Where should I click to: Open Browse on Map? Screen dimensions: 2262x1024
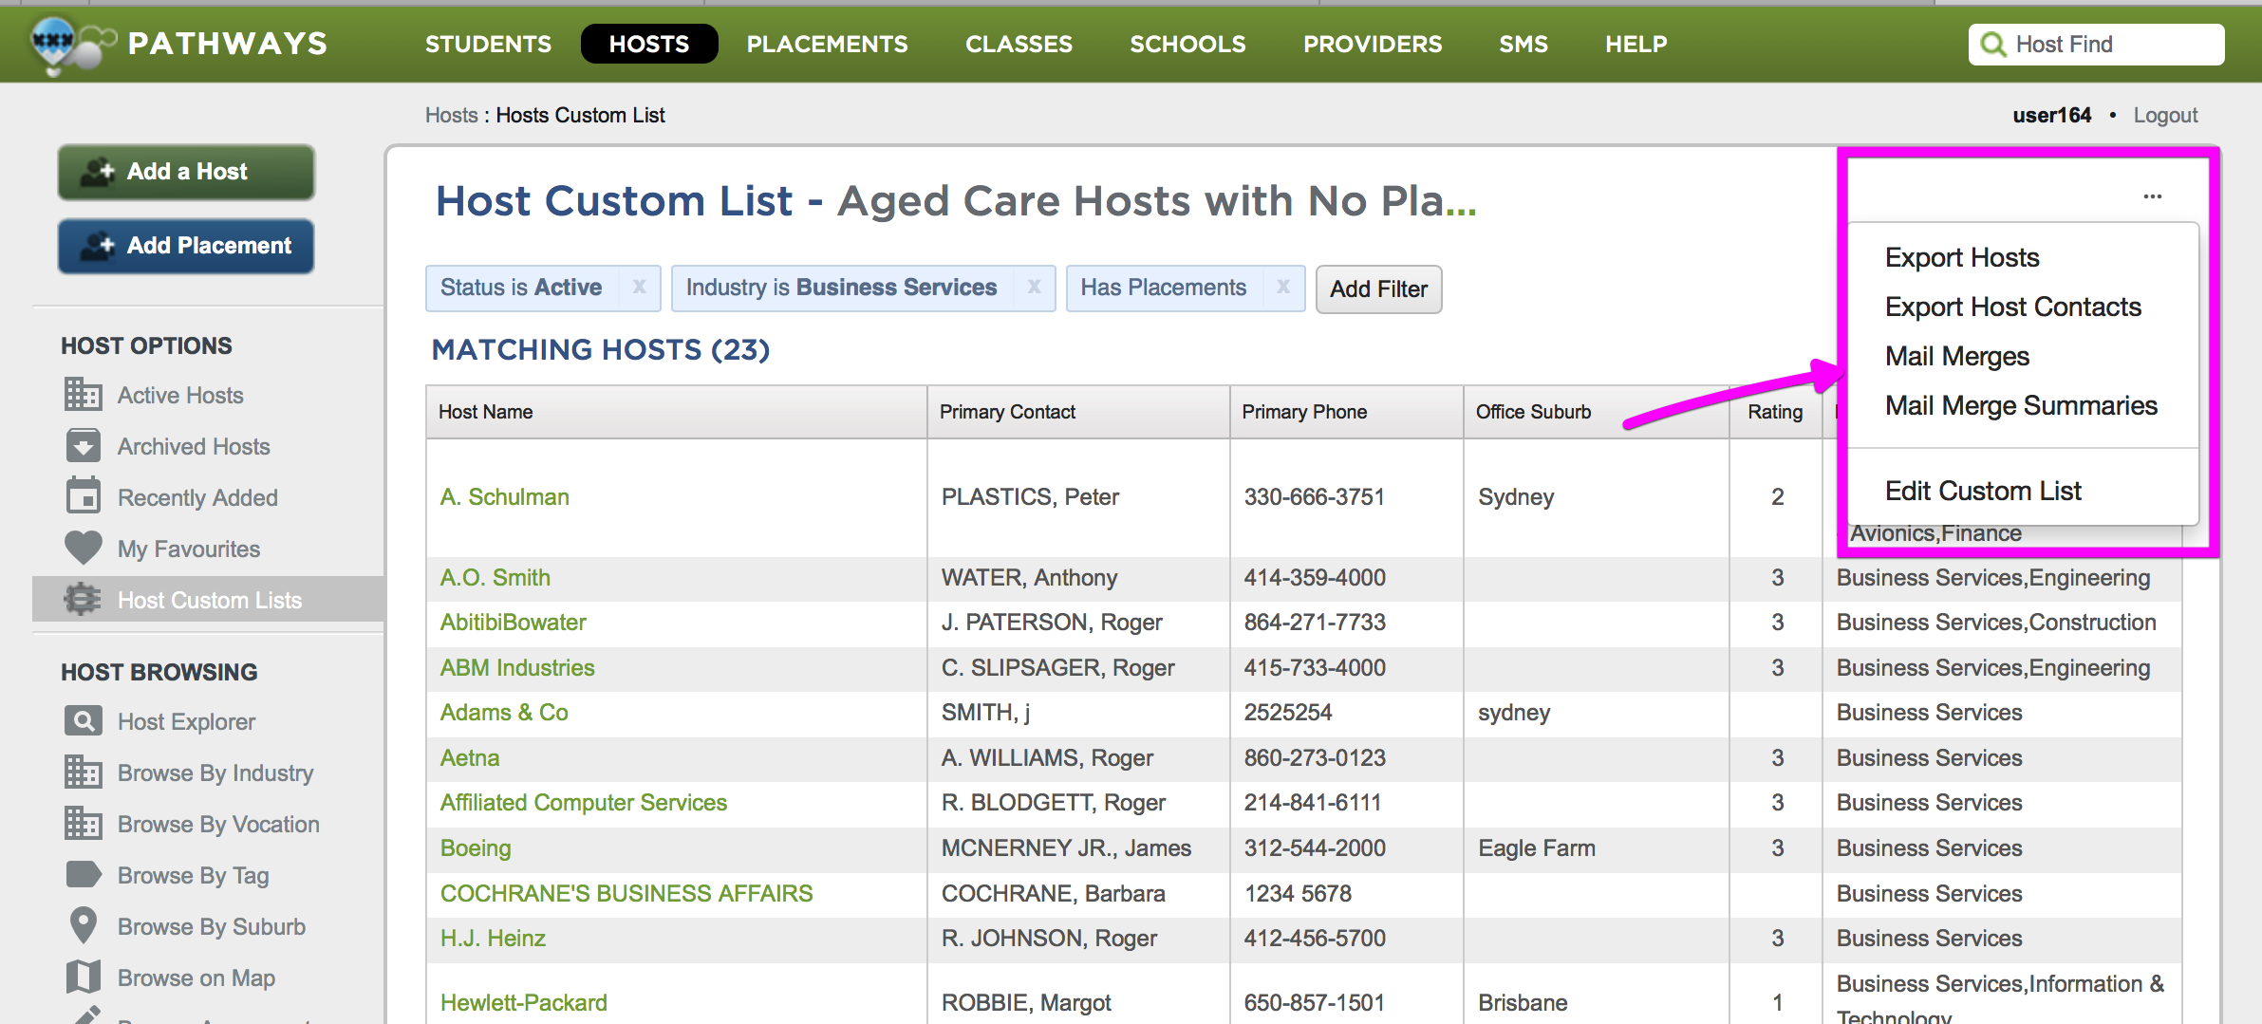point(196,977)
